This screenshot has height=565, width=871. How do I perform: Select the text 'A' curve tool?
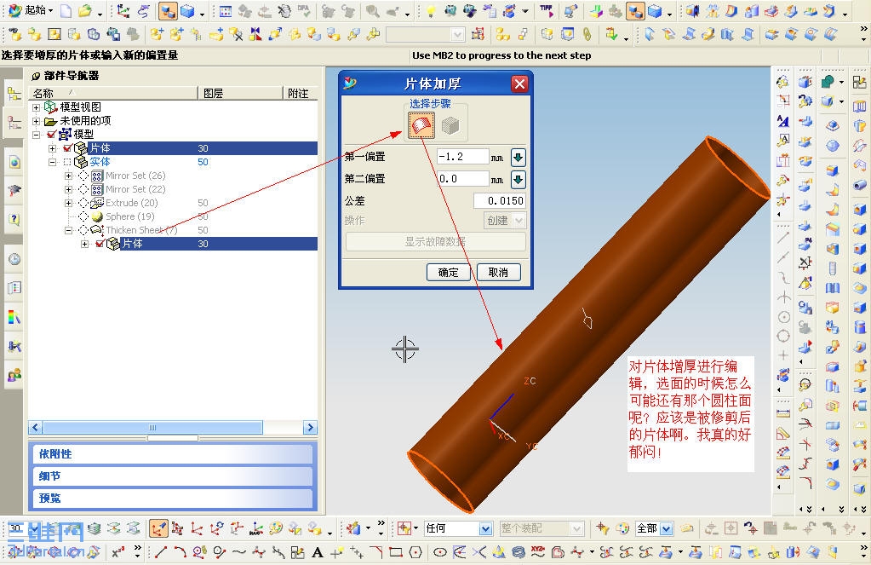318,552
